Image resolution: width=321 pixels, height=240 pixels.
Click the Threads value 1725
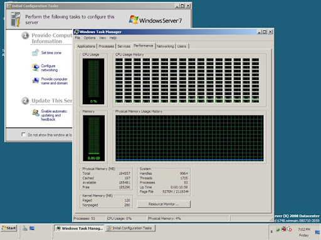pyautogui.click(x=184, y=178)
